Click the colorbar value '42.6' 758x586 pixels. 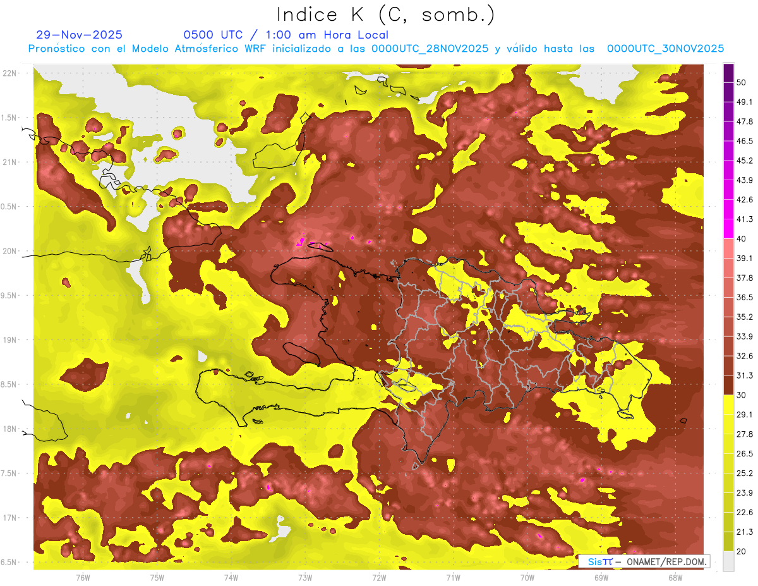coord(745,200)
